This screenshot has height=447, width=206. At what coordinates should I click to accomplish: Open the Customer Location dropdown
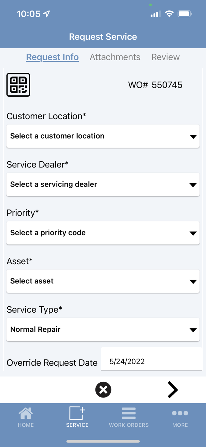[x=103, y=136]
